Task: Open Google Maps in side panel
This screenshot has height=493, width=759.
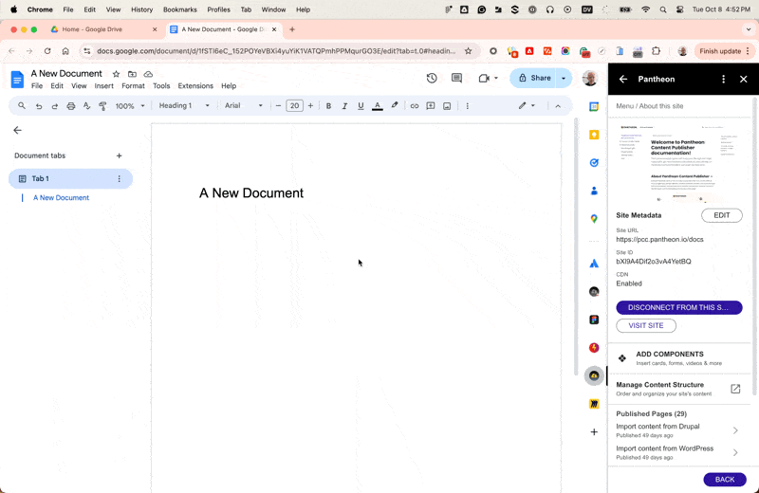Action: point(594,219)
